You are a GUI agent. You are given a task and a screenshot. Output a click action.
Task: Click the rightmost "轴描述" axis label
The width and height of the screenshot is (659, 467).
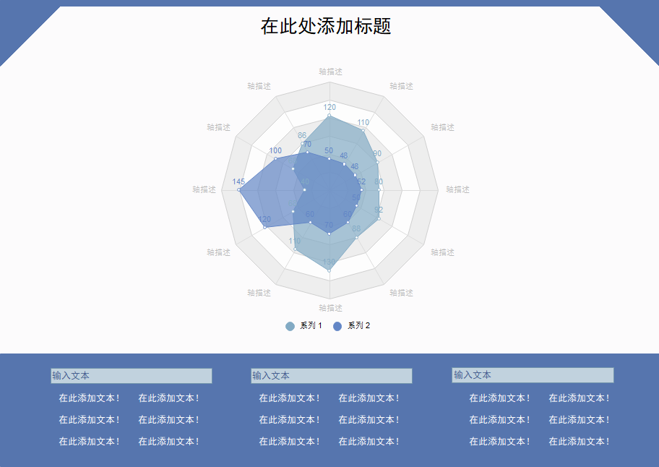click(x=457, y=189)
